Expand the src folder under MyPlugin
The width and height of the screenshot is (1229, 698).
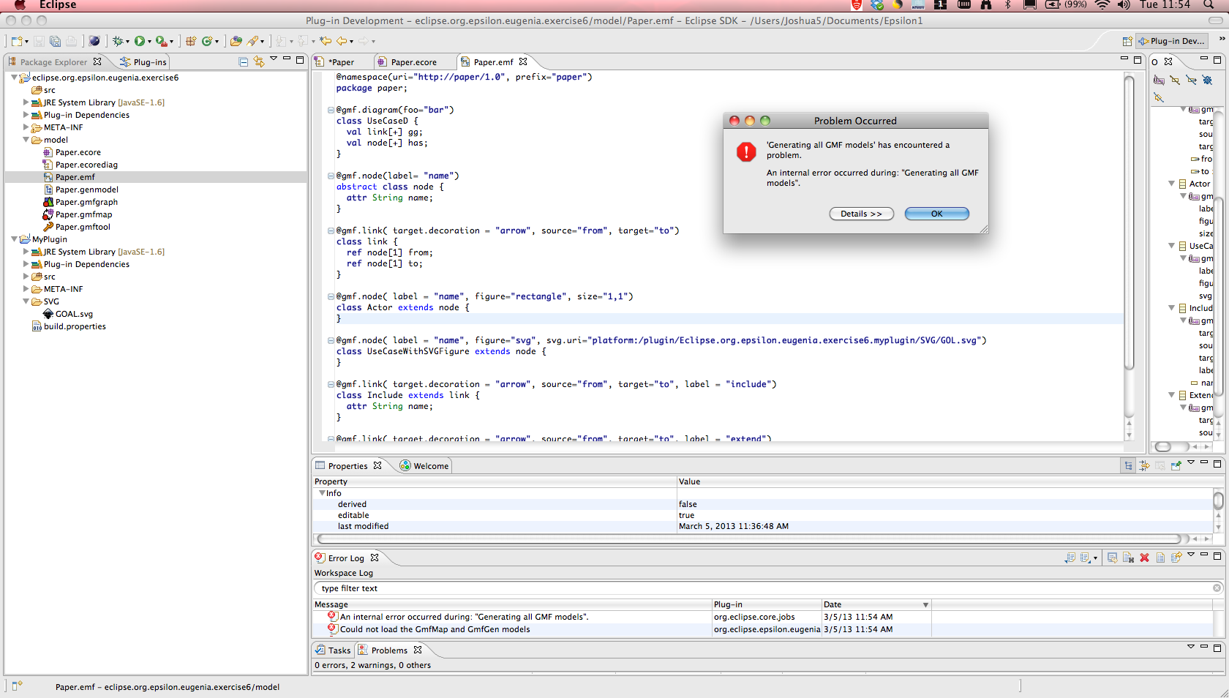point(26,277)
